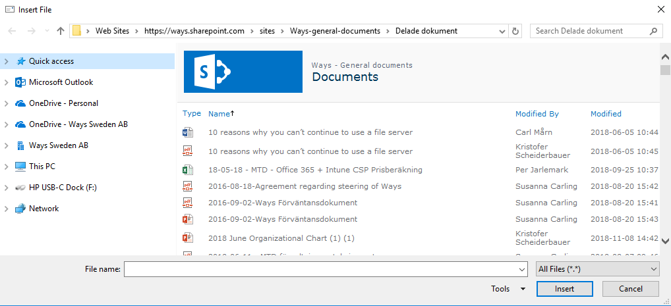Click Per Jarlemark in Modified By column

pyautogui.click(x=542, y=170)
